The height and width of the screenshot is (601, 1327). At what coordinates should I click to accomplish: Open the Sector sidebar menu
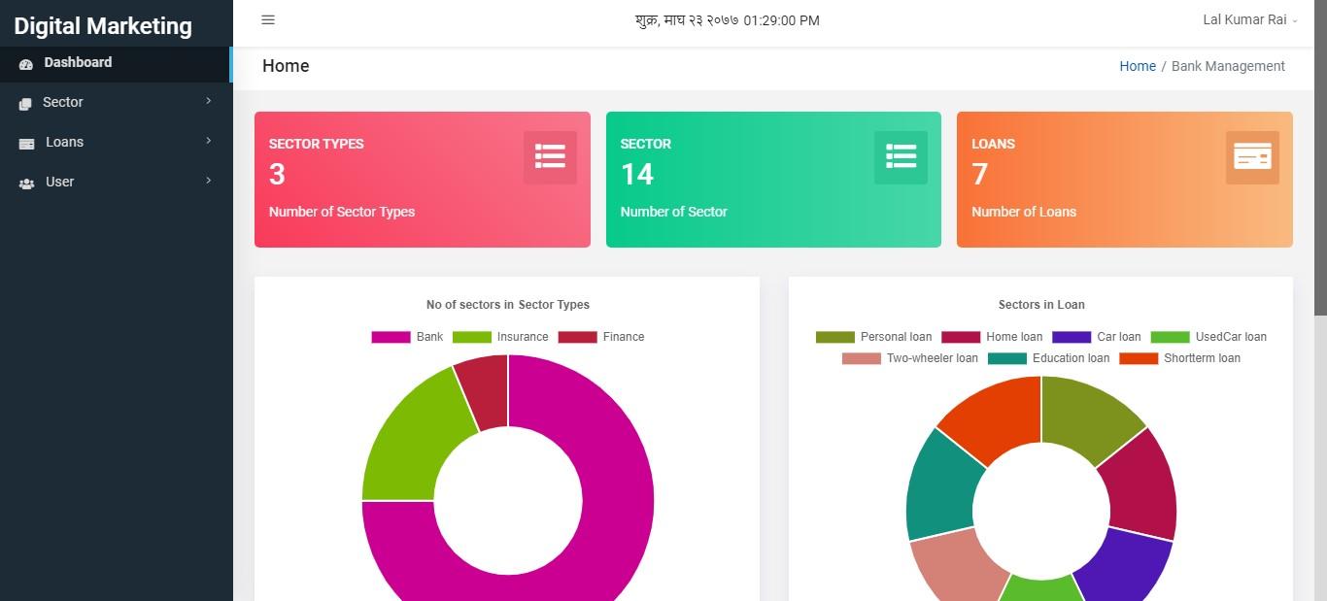[x=116, y=102]
